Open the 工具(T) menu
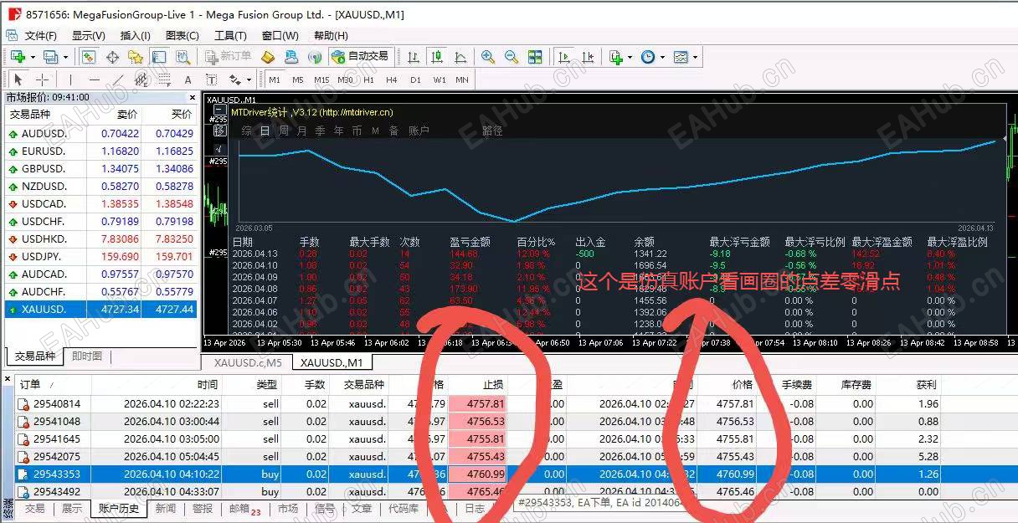Image resolution: width=1018 pixels, height=523 pixels. pyautogui.click(x=230, y=35)
